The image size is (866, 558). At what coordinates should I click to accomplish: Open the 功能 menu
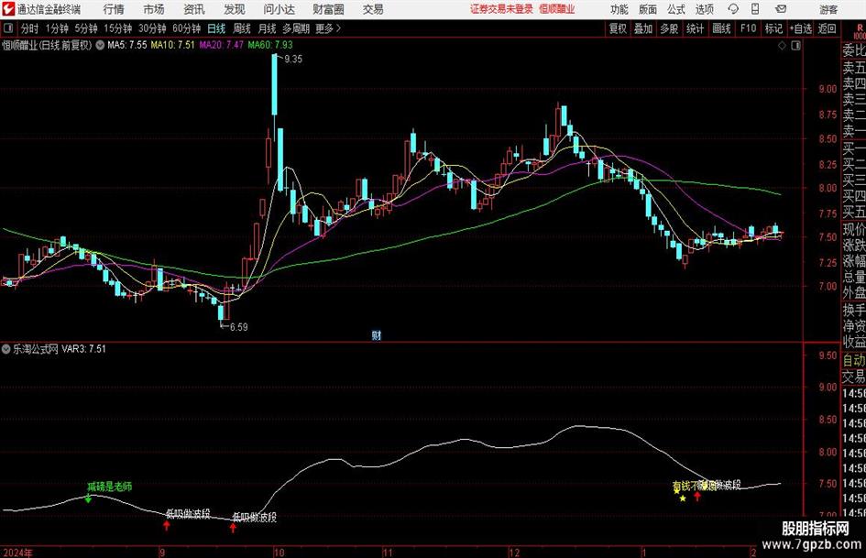[619, 9]
